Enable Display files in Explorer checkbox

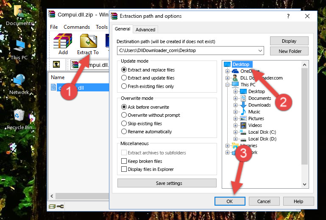coord(124,169)
